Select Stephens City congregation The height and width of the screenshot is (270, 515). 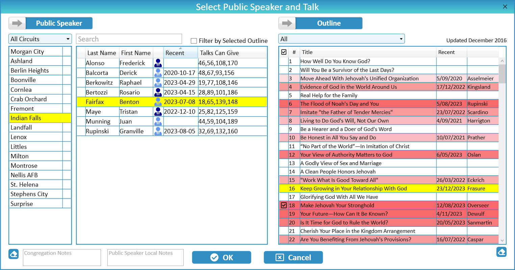[x=40, y=194]
